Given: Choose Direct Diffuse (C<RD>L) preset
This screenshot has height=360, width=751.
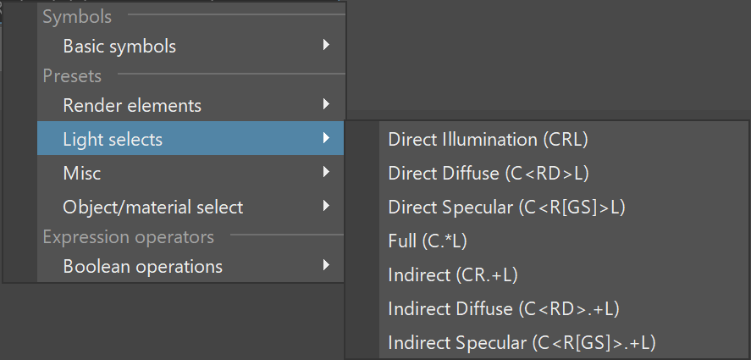Looking at the screenshot, I should (x=563, y=173).
